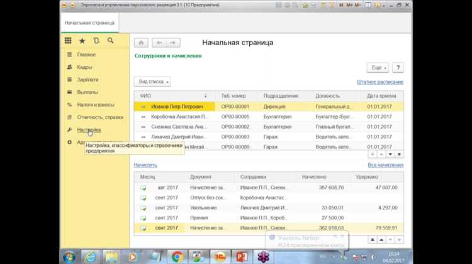Jump to first row in accruals list
This screenshot has height=264, width=472.
coord(373,240)
